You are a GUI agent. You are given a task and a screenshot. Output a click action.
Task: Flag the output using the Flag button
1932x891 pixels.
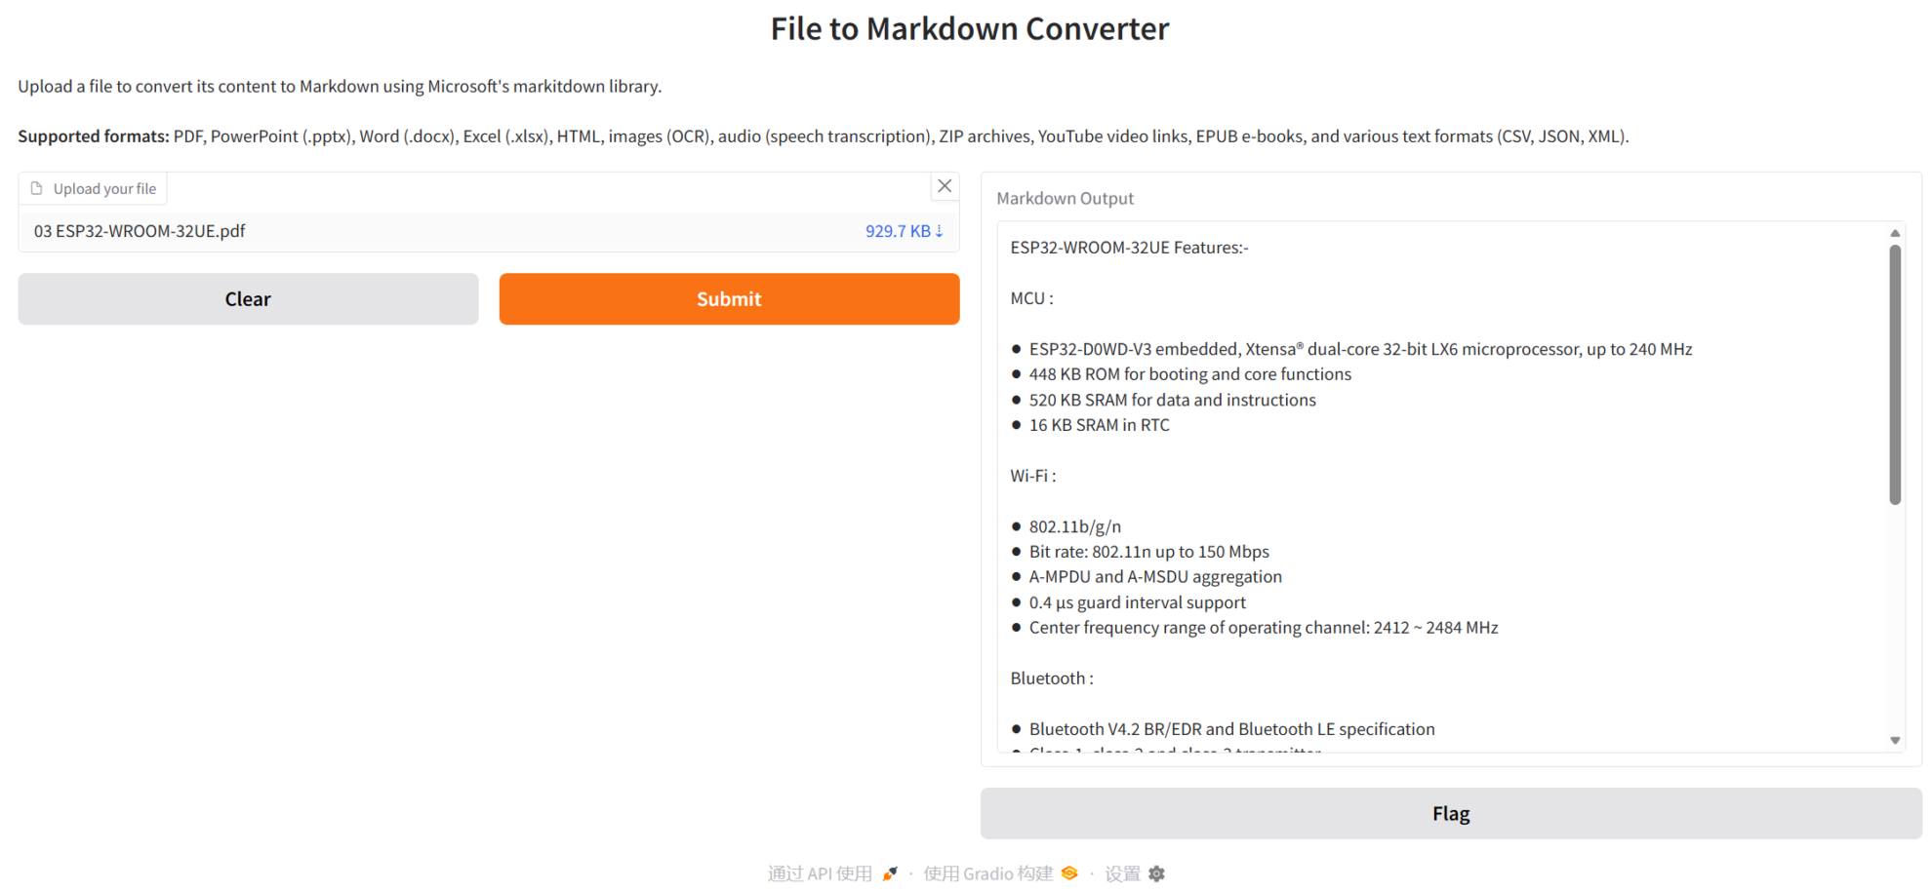pyautogui.click(x=1450, y=814)
